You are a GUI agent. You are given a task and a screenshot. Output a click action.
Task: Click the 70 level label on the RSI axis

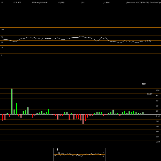(2, 37)
